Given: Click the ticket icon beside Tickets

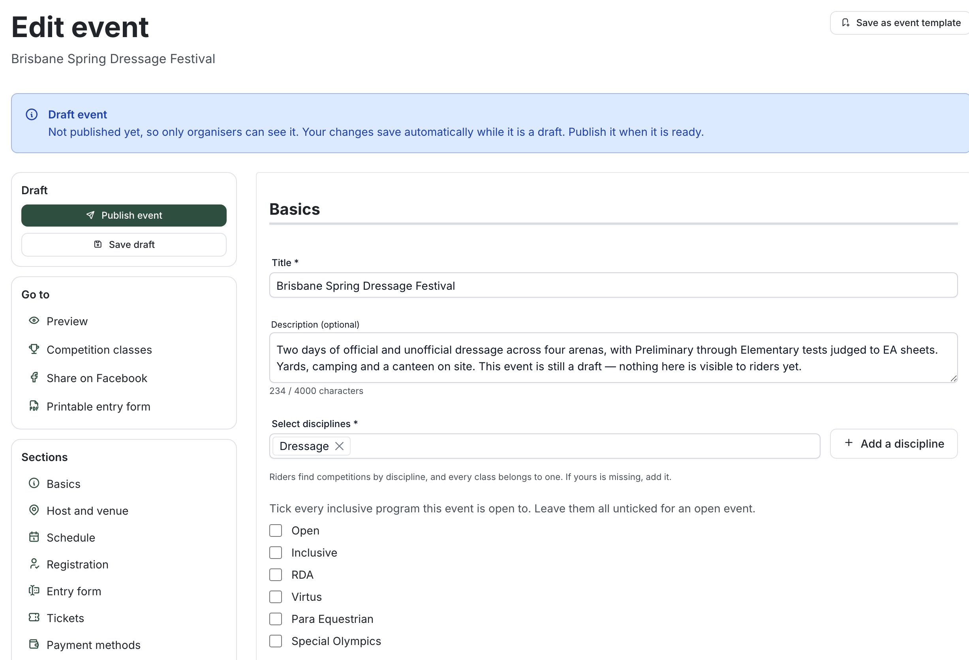Looking at the screenshot, I should pyautogui.click(x=34, y=617).
